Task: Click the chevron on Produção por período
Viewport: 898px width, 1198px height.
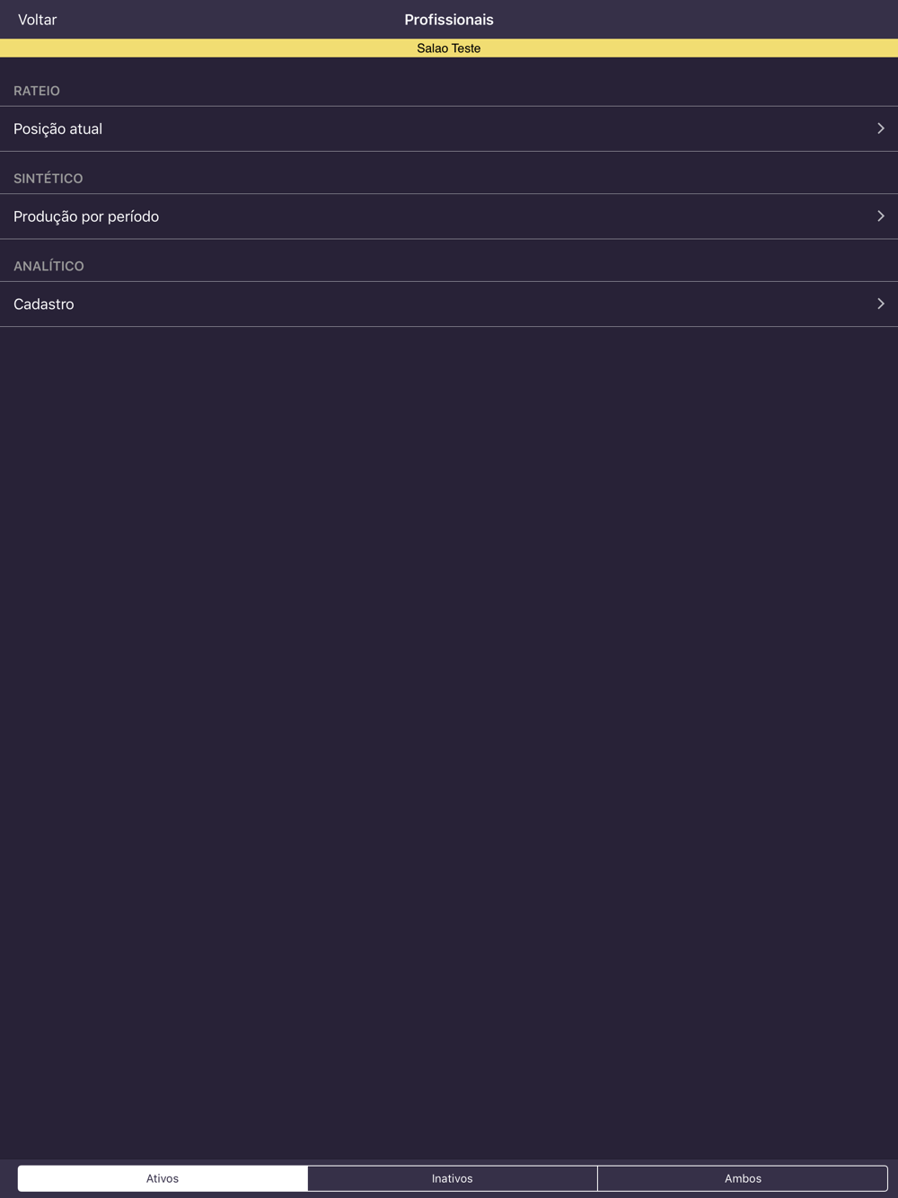Action: click(880, 216)
